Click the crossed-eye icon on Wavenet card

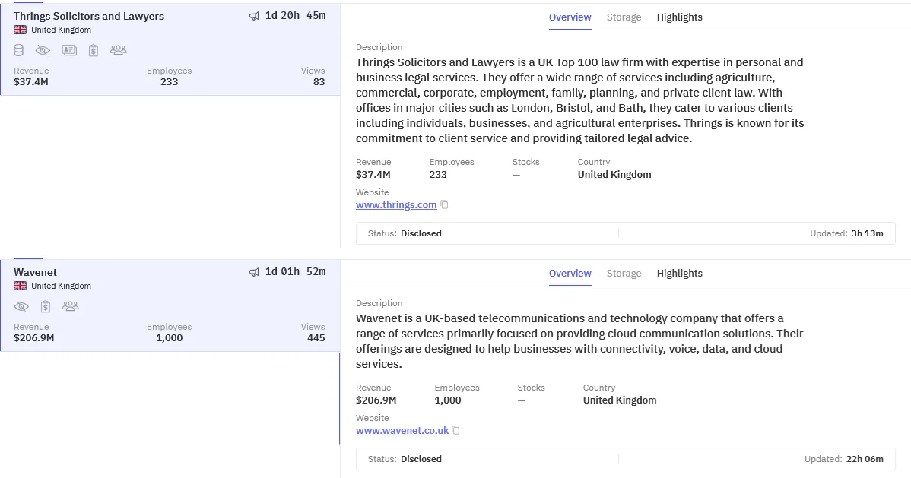tap(21, 306)
